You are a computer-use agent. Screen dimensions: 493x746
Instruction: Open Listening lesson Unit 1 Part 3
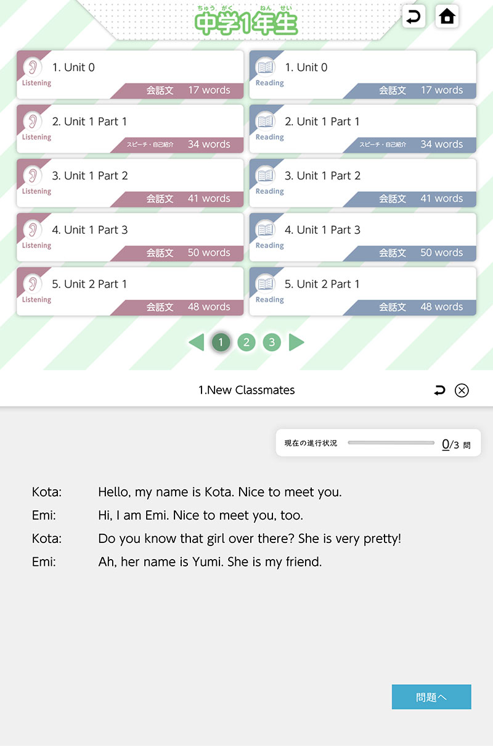[130, 237]
